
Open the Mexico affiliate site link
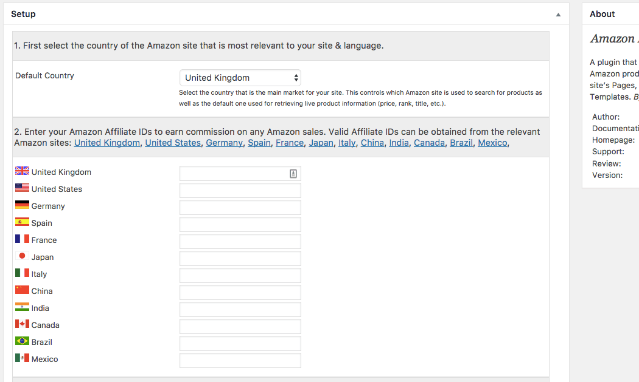click(492, 143)
